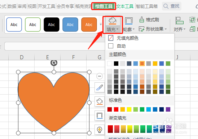Click the search magnifier icon

[x=166, y=6]
